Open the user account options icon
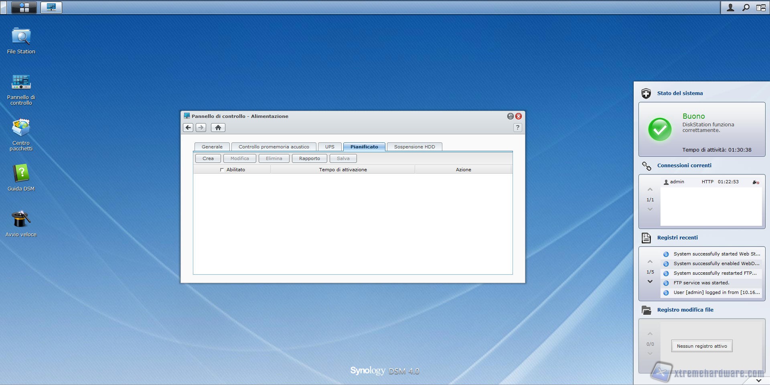This screenshot has width=770, height=385. 730,7
